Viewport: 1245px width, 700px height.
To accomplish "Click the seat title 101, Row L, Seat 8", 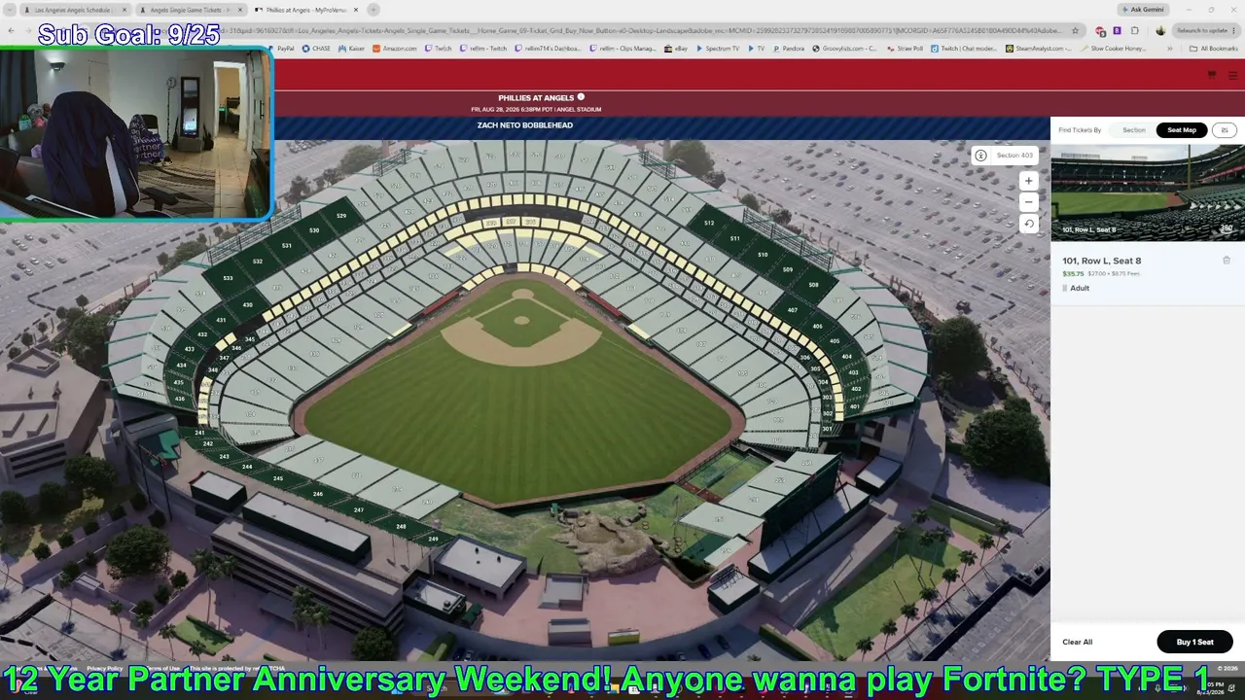I will pyautogui.click(x=1101, y=261).
